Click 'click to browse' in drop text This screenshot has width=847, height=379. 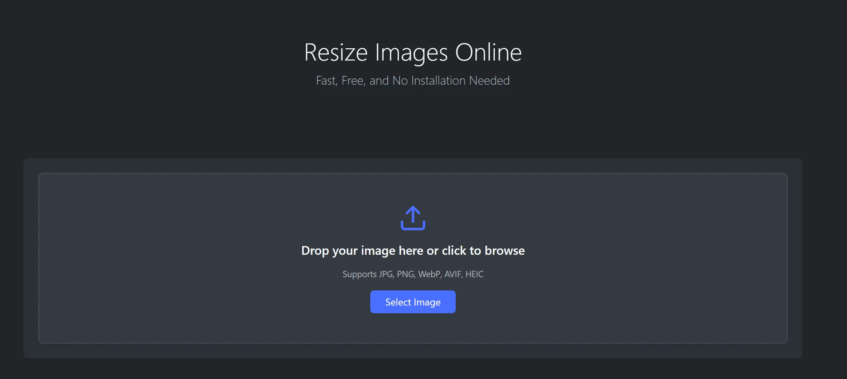tap(483, 251)
